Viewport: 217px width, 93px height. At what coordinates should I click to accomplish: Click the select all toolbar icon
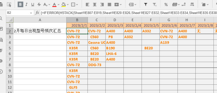click(x=9, y=5)
